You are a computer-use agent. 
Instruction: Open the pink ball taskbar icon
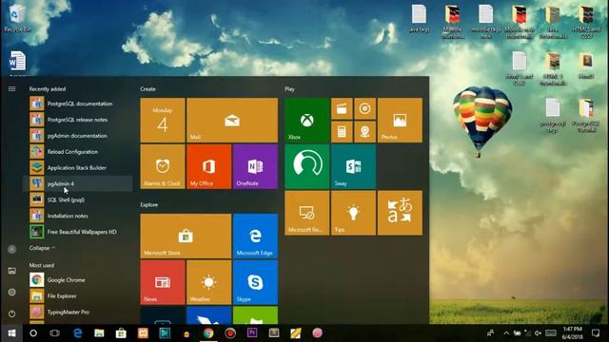tap(317, 333)
